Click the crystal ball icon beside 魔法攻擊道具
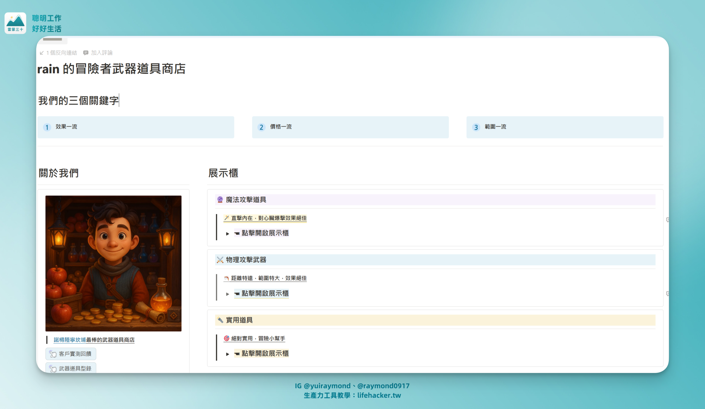The image size is (705, 409). pos(220,200)
